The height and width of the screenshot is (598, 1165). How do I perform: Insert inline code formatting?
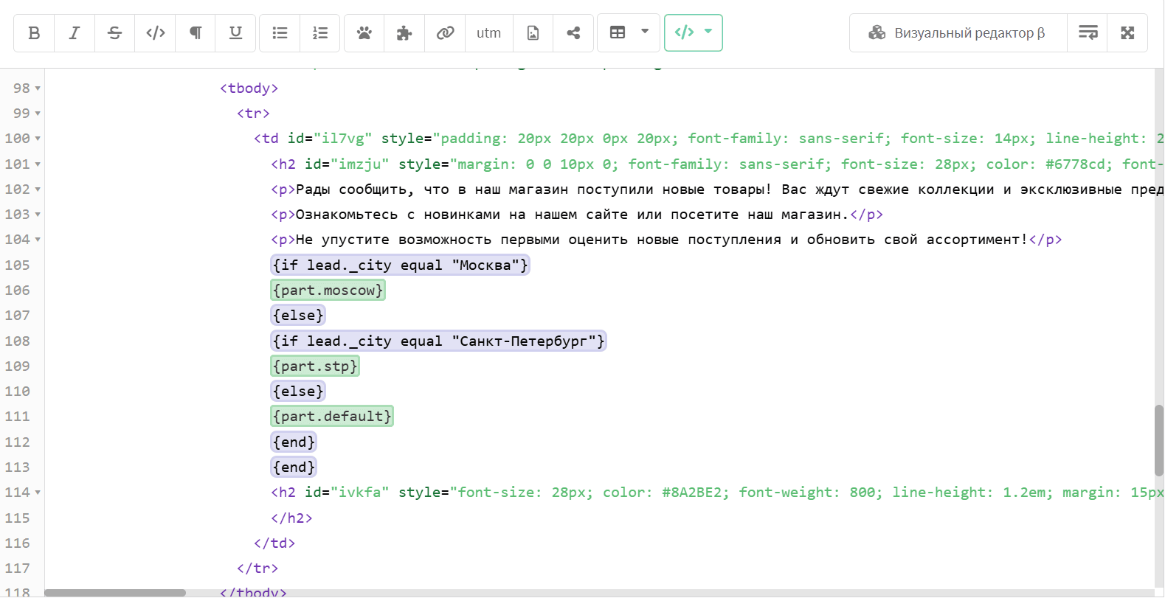[x=155, y=33]
